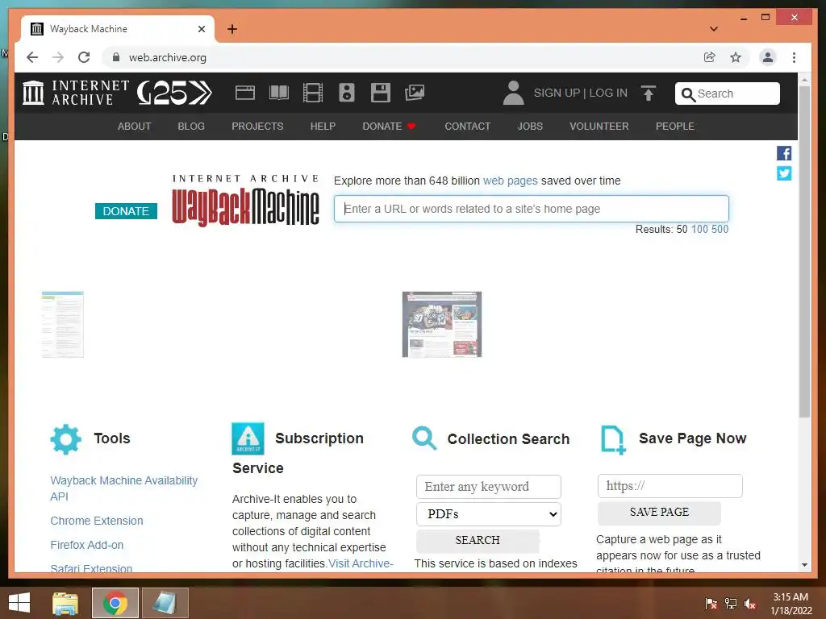The height and width of the screenshot is (619, 826).
Task: Focus the https:// Save Page field
Action: click(670, 485)
